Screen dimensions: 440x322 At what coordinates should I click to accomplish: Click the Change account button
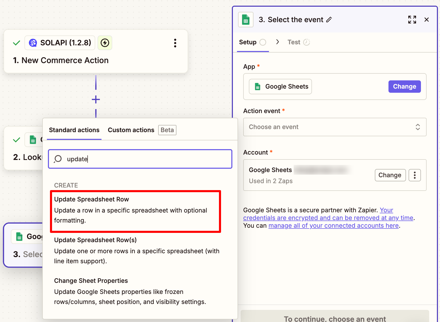click(390, 175)
